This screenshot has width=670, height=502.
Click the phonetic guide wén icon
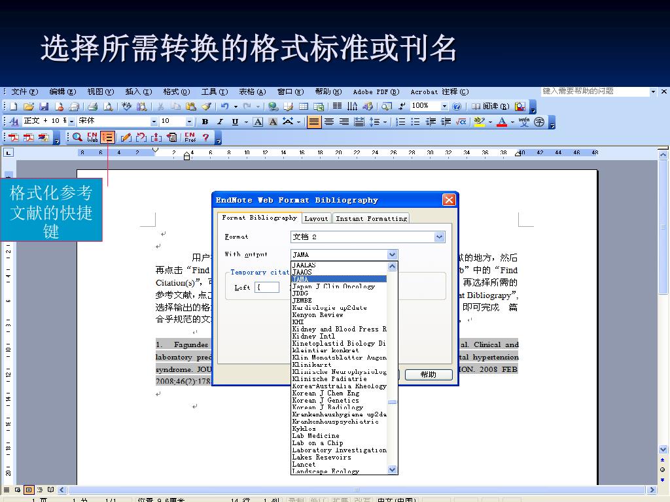pyautogui.click(x=524, y=122)
